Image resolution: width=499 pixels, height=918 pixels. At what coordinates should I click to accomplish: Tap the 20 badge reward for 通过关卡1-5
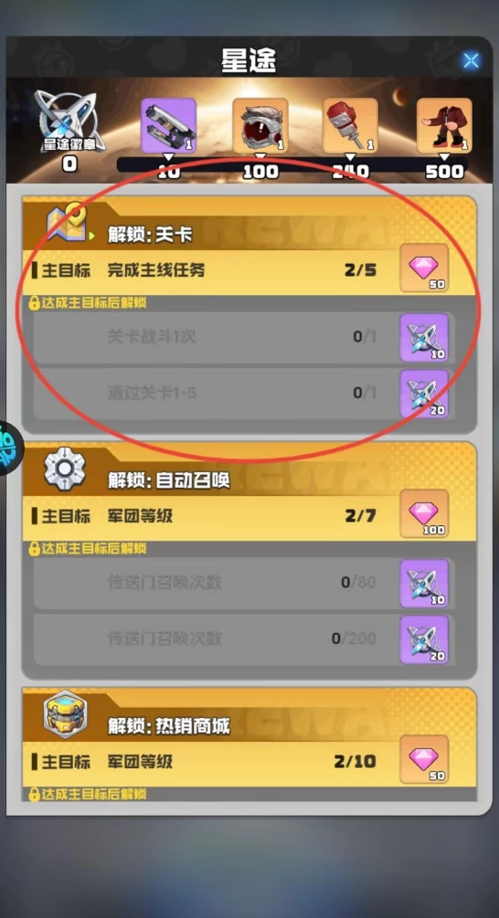[424, 394]
